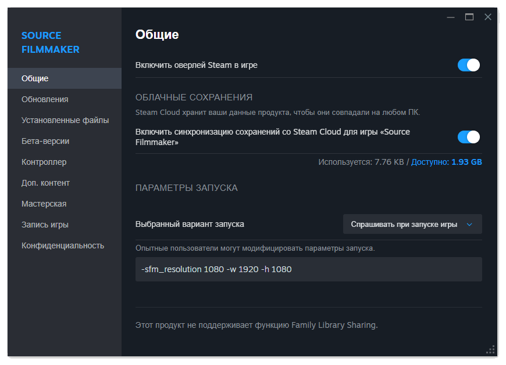
Task: Open the Мастерская sidebar item
Action: 44,204
